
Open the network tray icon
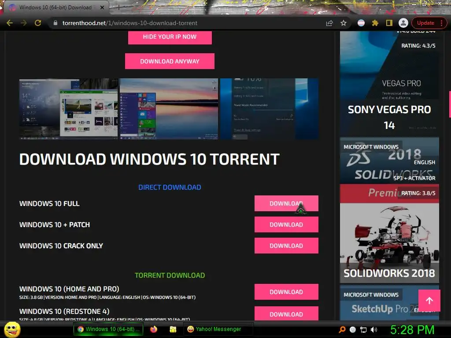coord(363,330)
